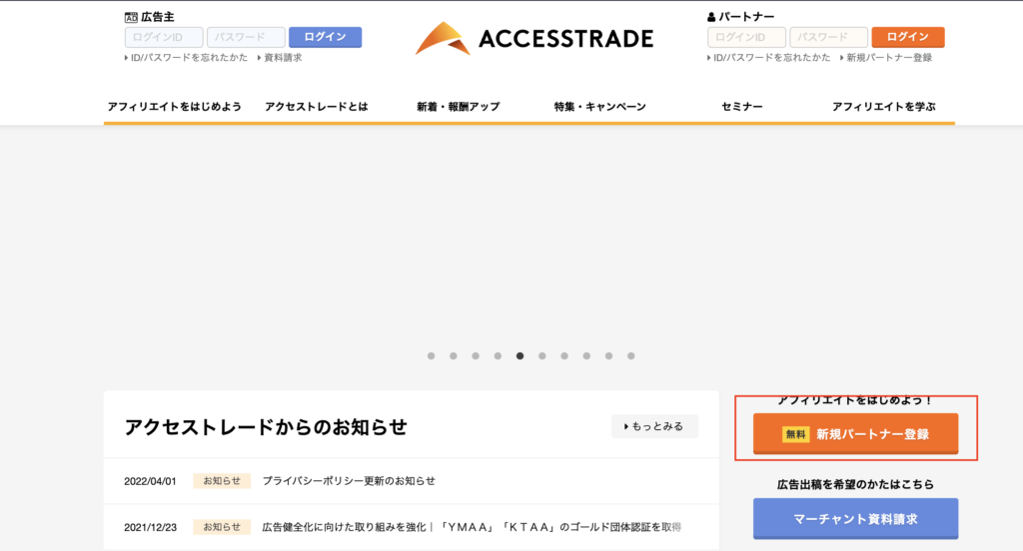Viewport: 1023px width, 551px height.
Task: Select the first carousel dot
Action: [432, 356]
